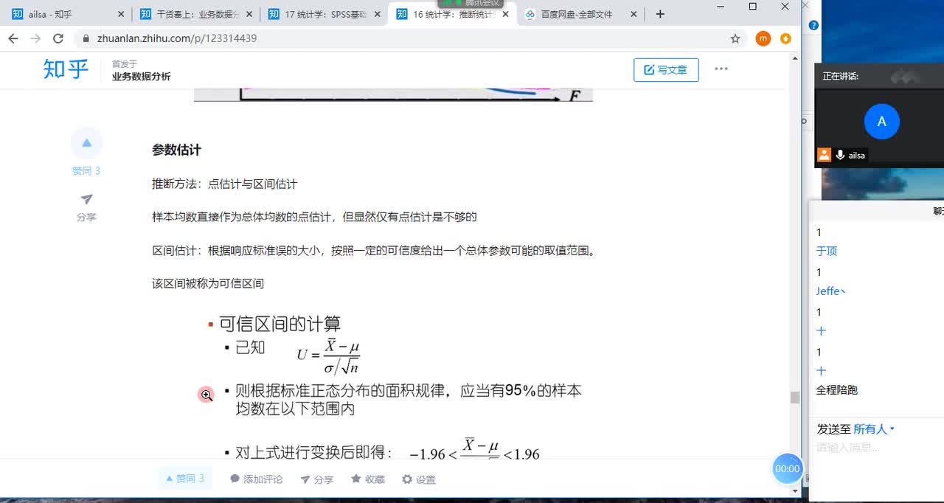
Task: Click the speaker avatar 'A' in meeting
Action: [881, 122]
